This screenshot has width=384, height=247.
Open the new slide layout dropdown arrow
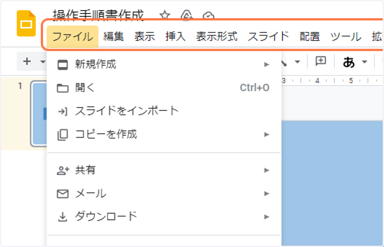point(42,62)
